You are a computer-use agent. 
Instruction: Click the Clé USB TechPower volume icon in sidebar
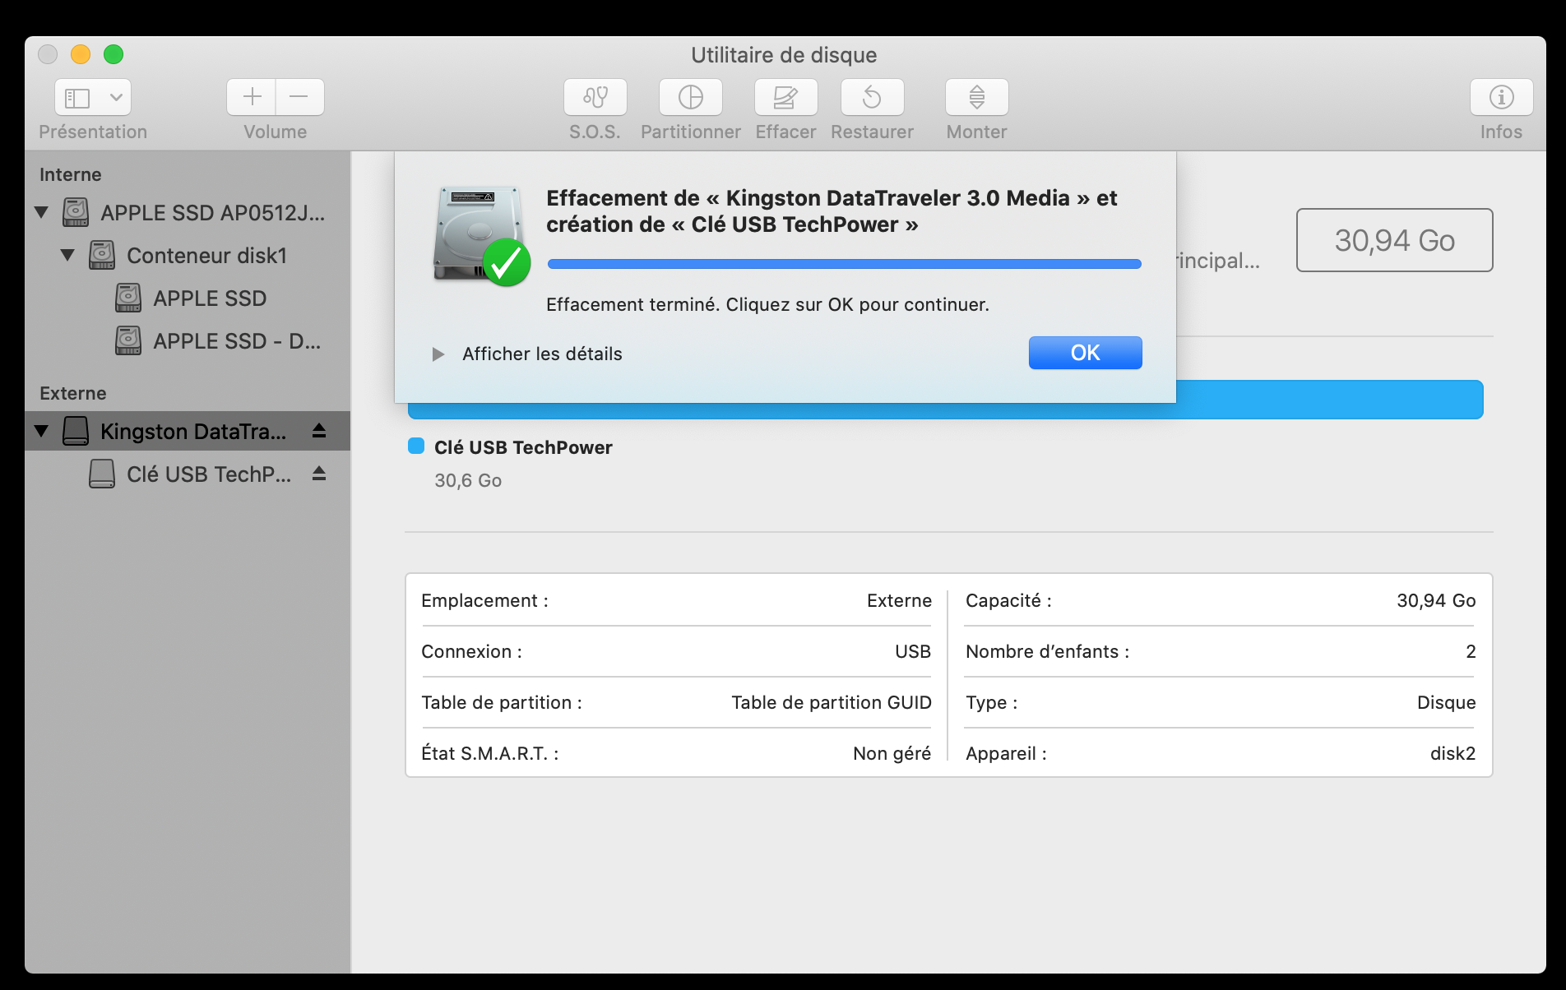point(102,474)
